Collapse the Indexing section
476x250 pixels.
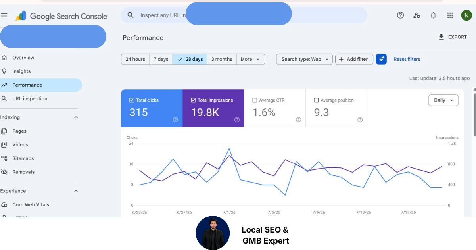pos(76,117)
